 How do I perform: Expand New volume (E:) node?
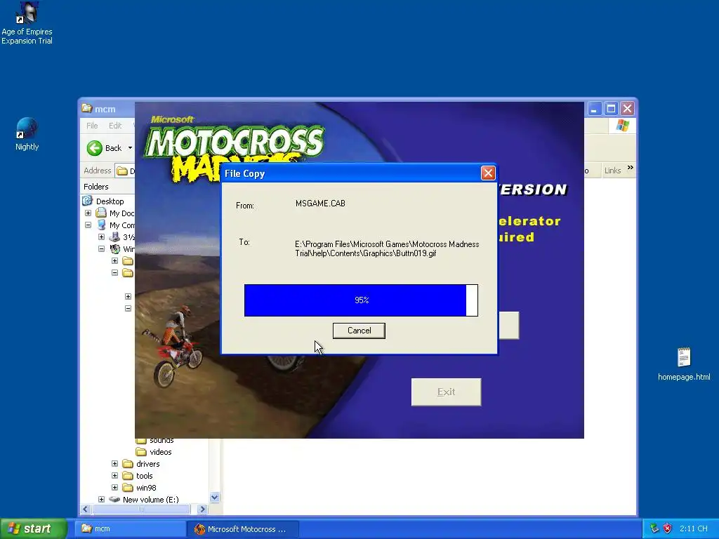click(x=101, y=500)
